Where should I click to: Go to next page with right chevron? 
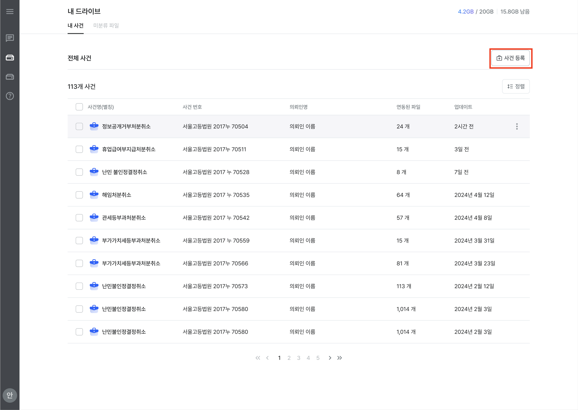pos(330,358)
